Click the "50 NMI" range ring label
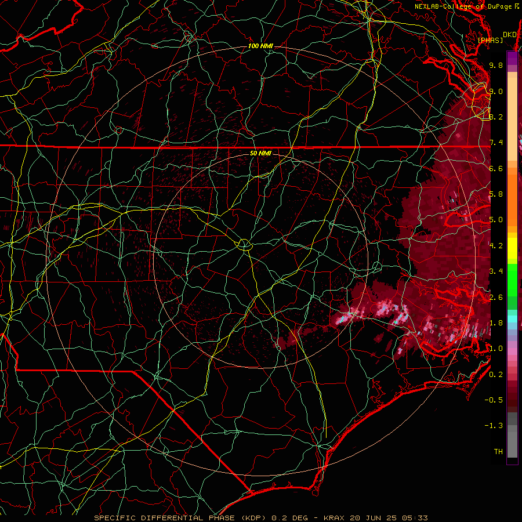Screen dimensions: 522x522 260,154
